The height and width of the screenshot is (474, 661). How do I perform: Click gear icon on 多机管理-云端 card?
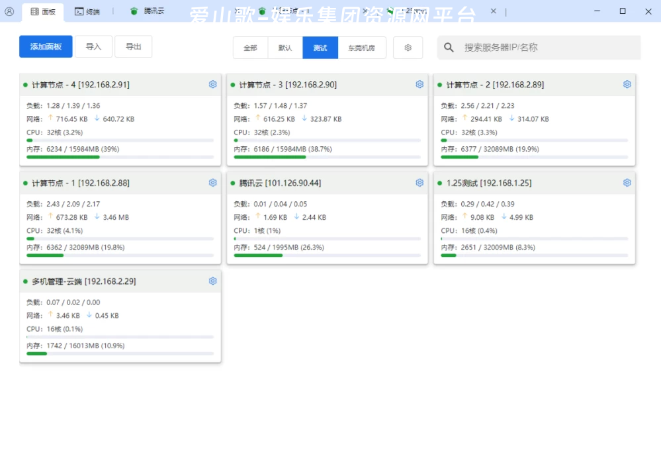[212, 281]
